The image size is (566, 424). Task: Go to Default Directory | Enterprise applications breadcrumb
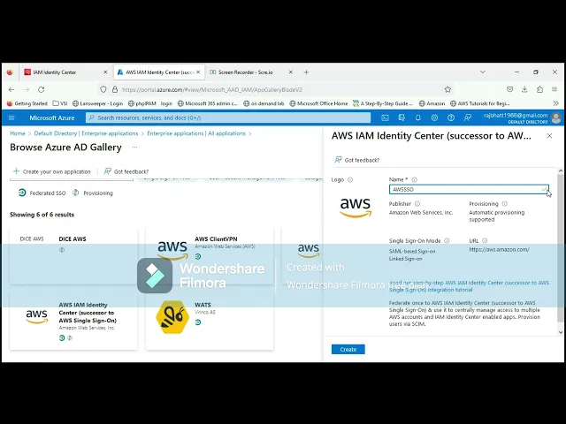point(86,133)
